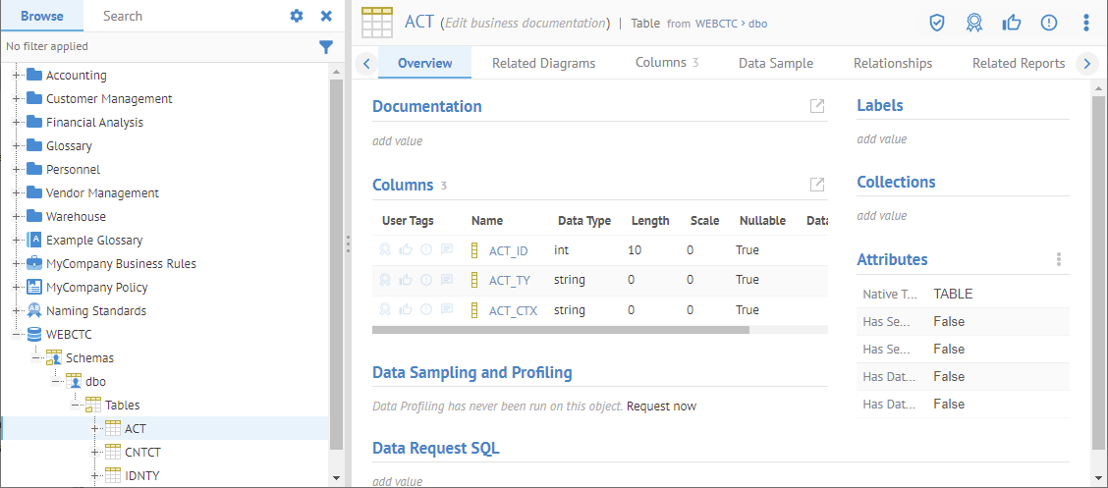Click the shield check icon in header
Screen dimensions: 1108x488
point(937,23)
